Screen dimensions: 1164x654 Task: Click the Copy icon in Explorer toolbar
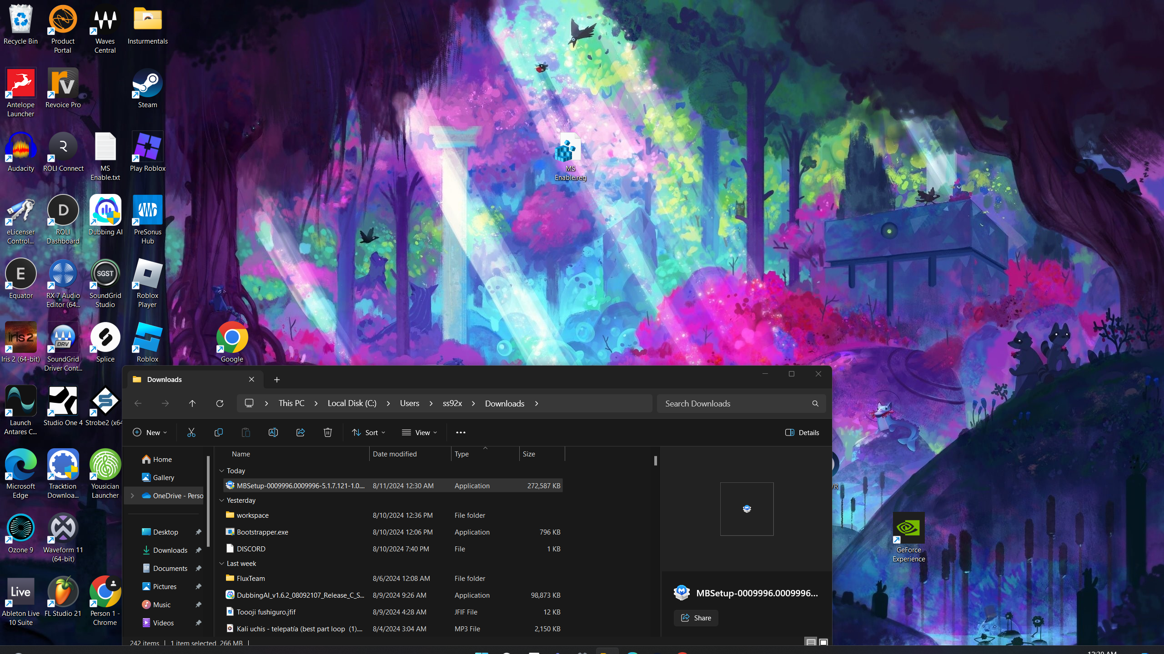219,432
